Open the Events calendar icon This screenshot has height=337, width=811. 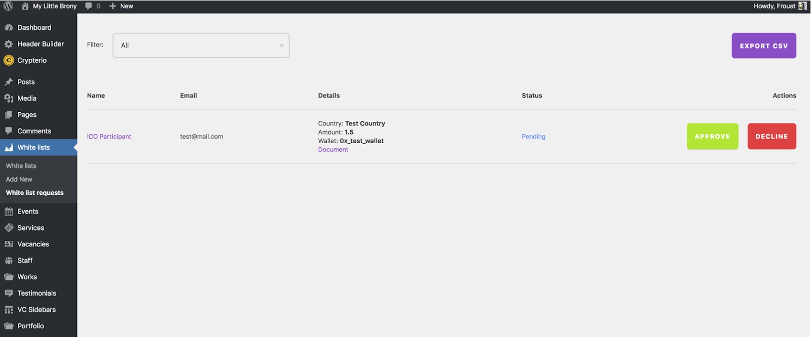(9, 212)
